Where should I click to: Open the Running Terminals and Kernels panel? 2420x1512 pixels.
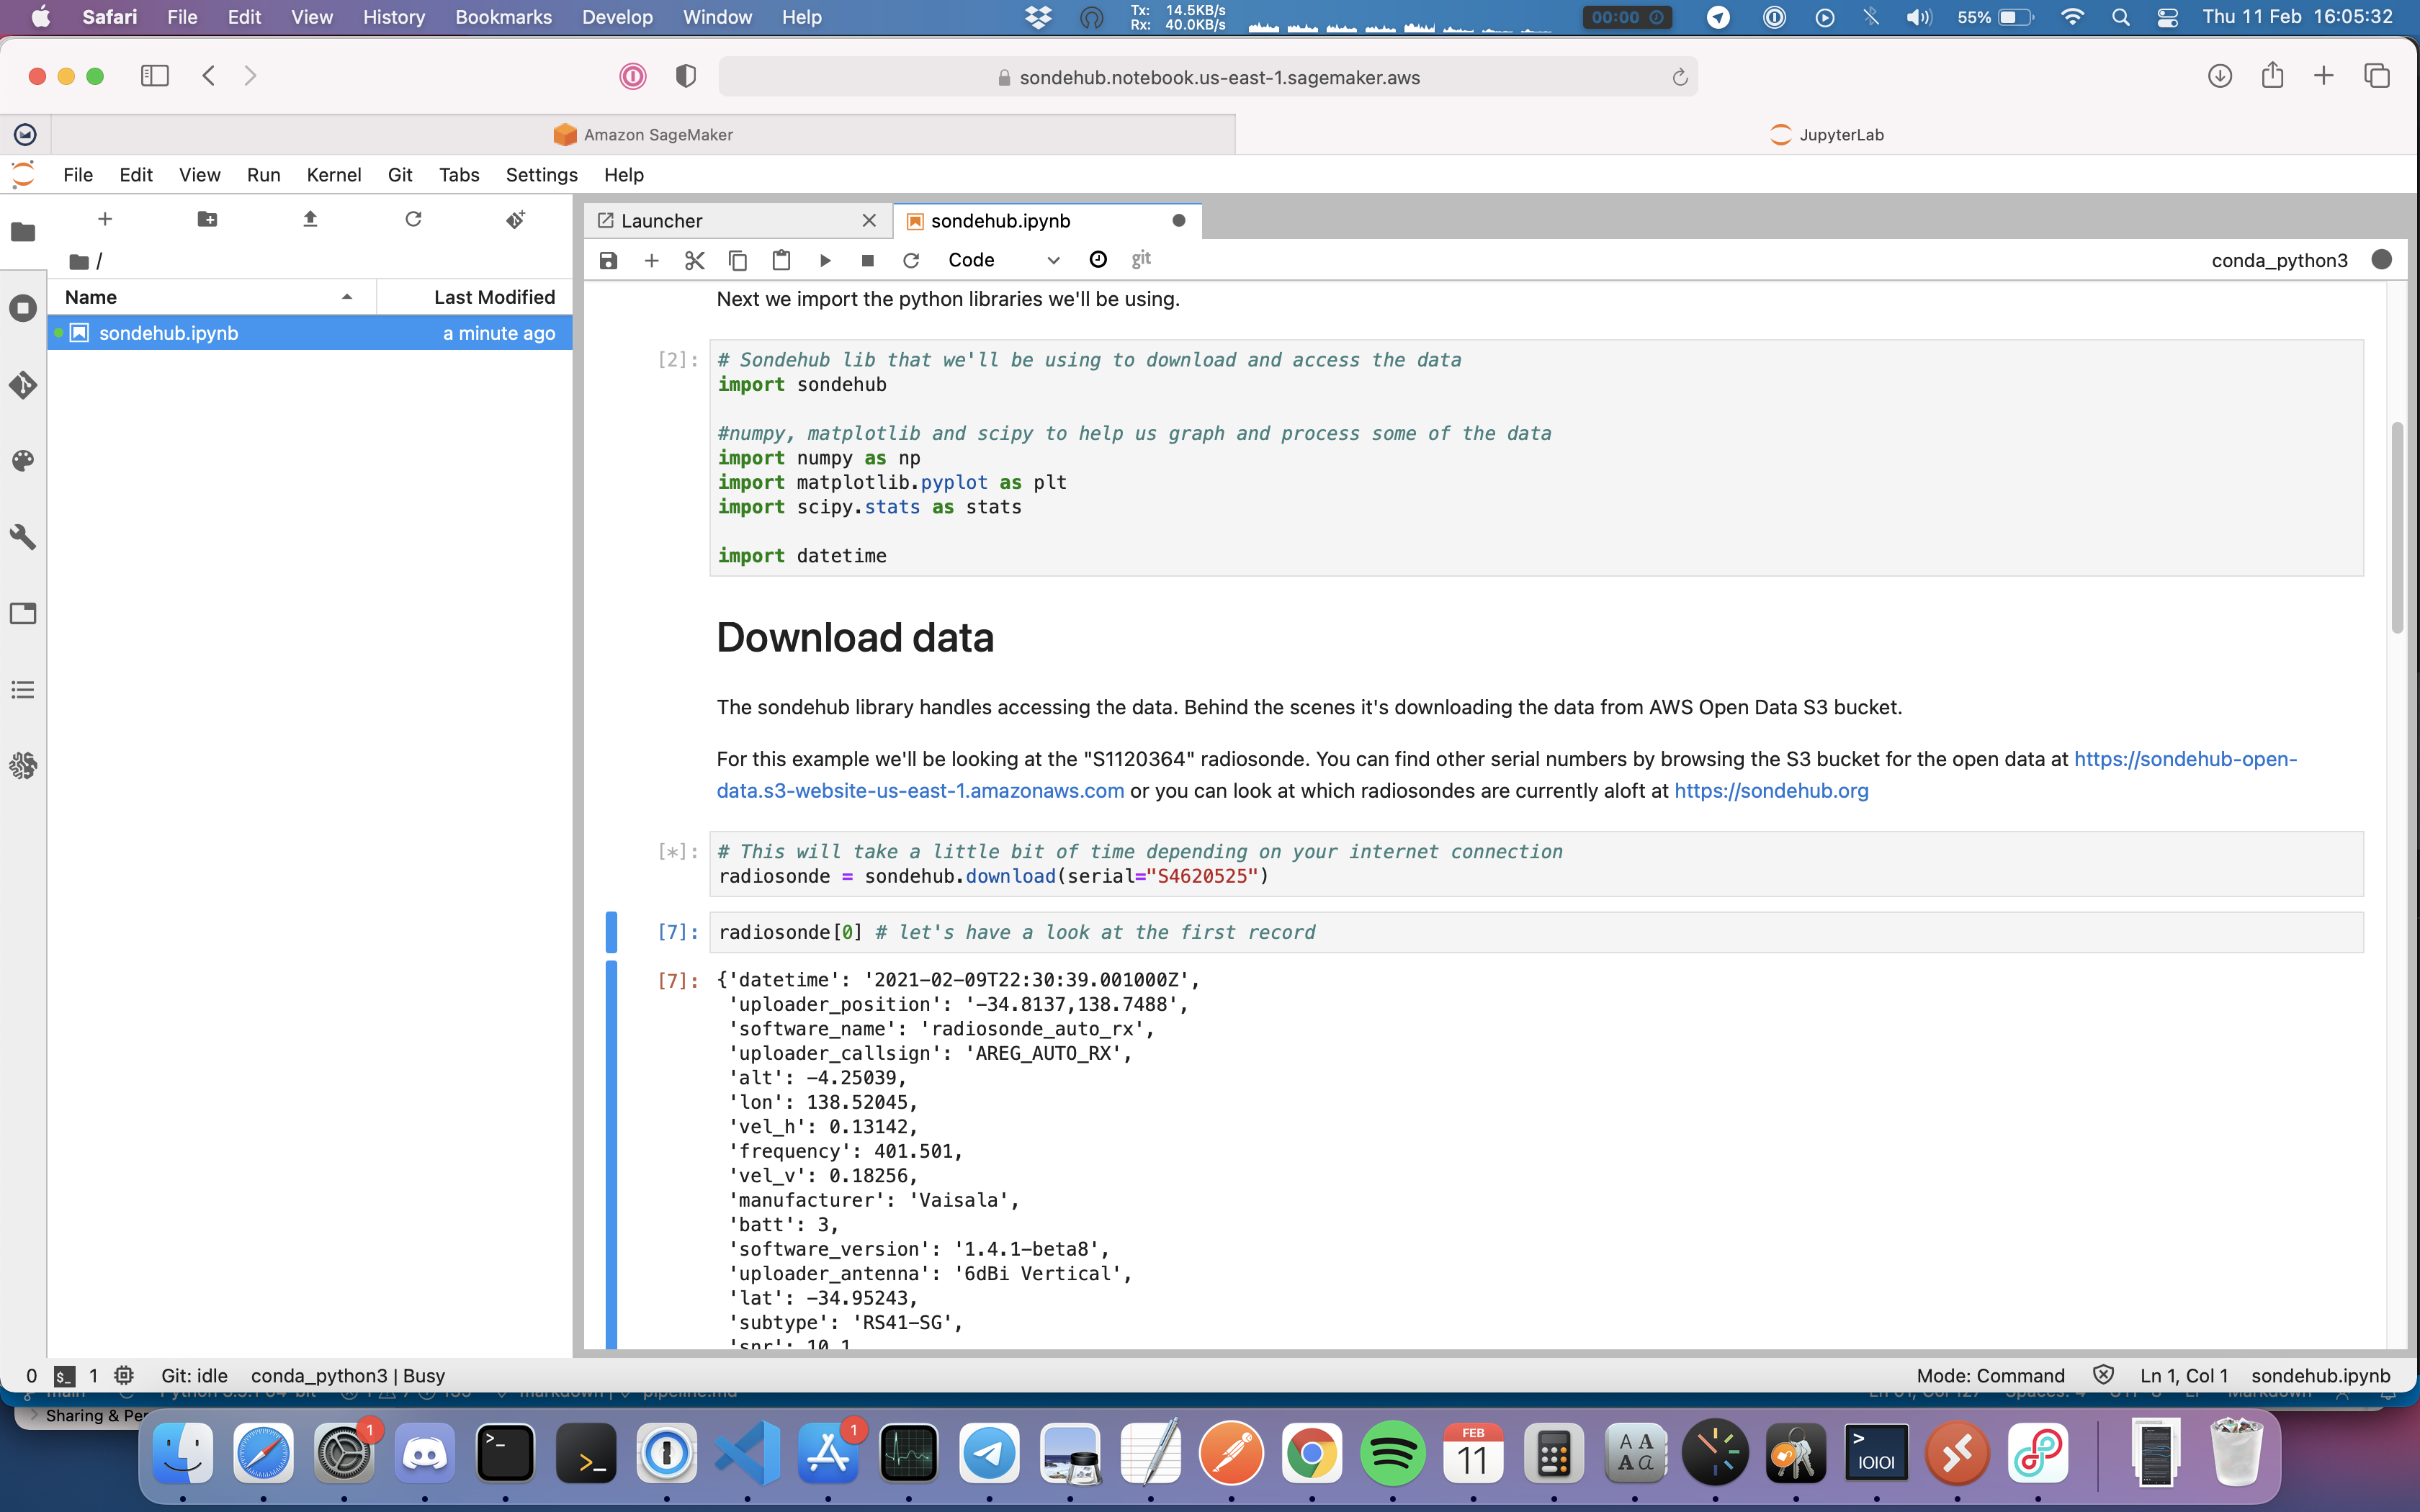coord(23,308)
